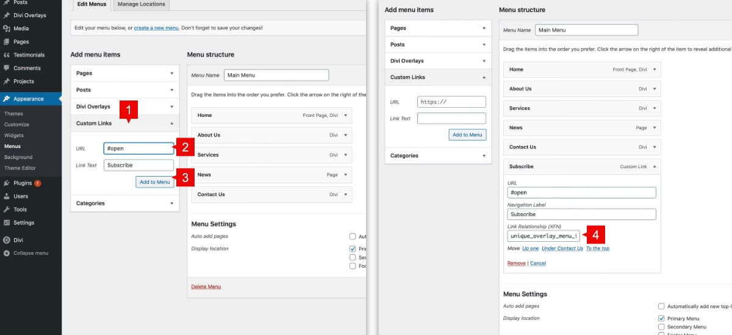This screenshot has width=732, height=335.
Task: Open Users via its sidebar icon
Action: (x=7, y=196)
